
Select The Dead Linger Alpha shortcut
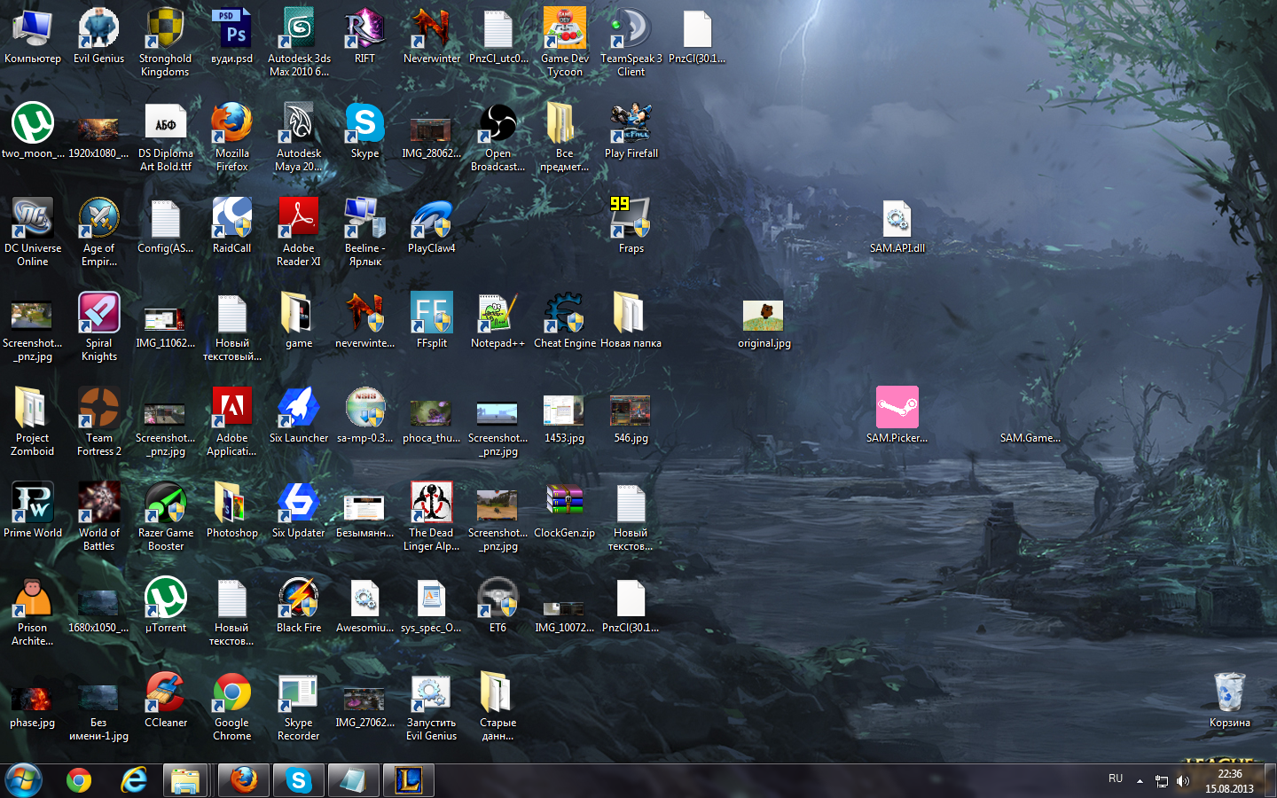[432, 516]
